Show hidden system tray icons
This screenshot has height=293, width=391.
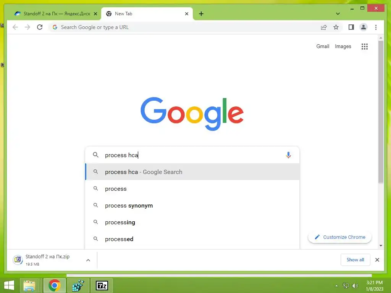(x=337, y=286)
